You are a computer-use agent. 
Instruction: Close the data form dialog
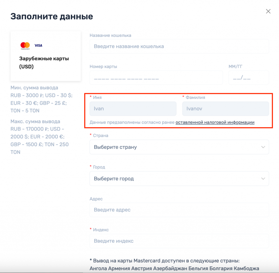pos(268,11)
